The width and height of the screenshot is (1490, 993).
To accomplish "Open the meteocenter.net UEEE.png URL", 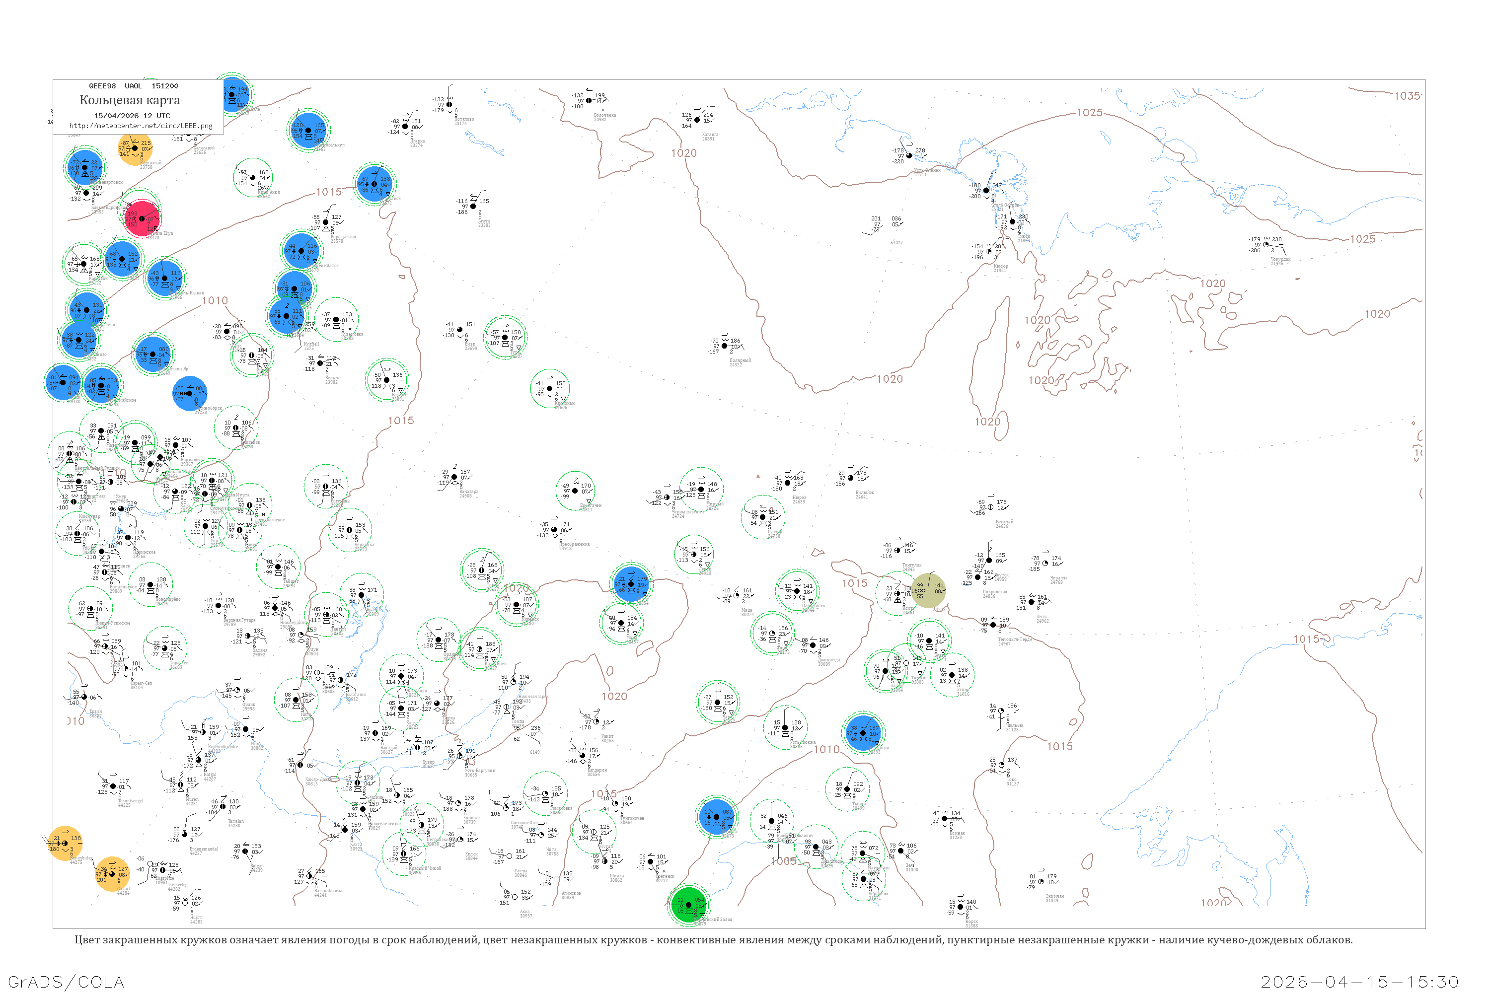I will click(141, 126).
